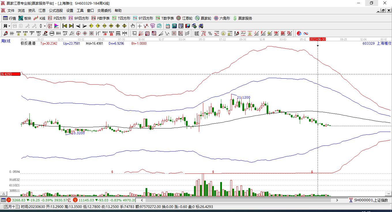Click the 极反通道 indicator label

(28, 43)
